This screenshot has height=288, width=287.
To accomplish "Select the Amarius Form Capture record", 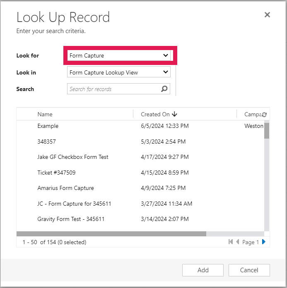I will [x=65, y=188].
